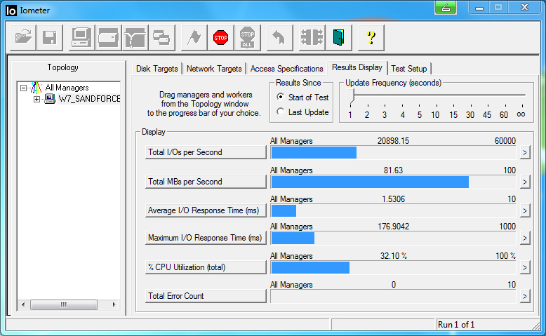Click the Total MBs per Second button
Screen dimensions: 546x336
point(206,182)
